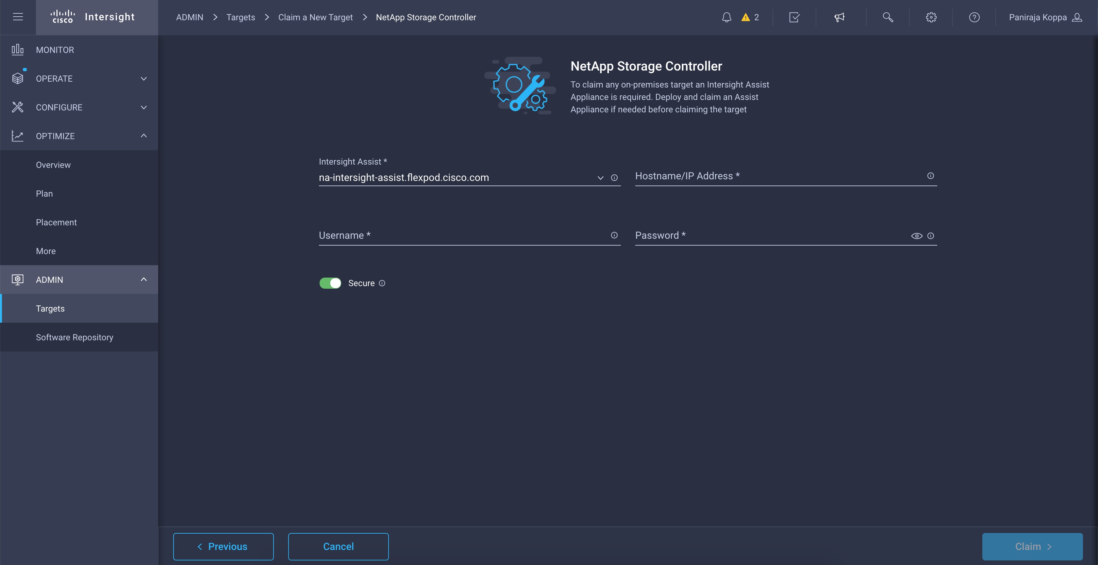Open the requests checklist icon
The width and height of the screenshot is (1098, 565).
tap(794, 17)
